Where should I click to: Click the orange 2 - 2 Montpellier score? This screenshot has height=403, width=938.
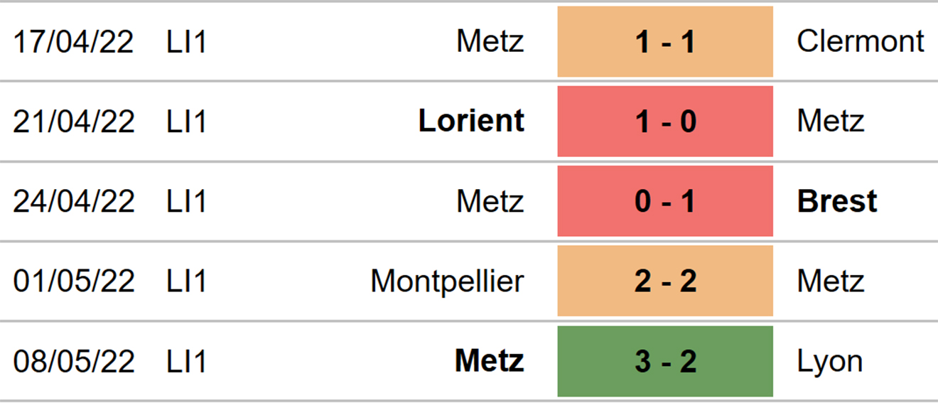click(x=665, y=281)
